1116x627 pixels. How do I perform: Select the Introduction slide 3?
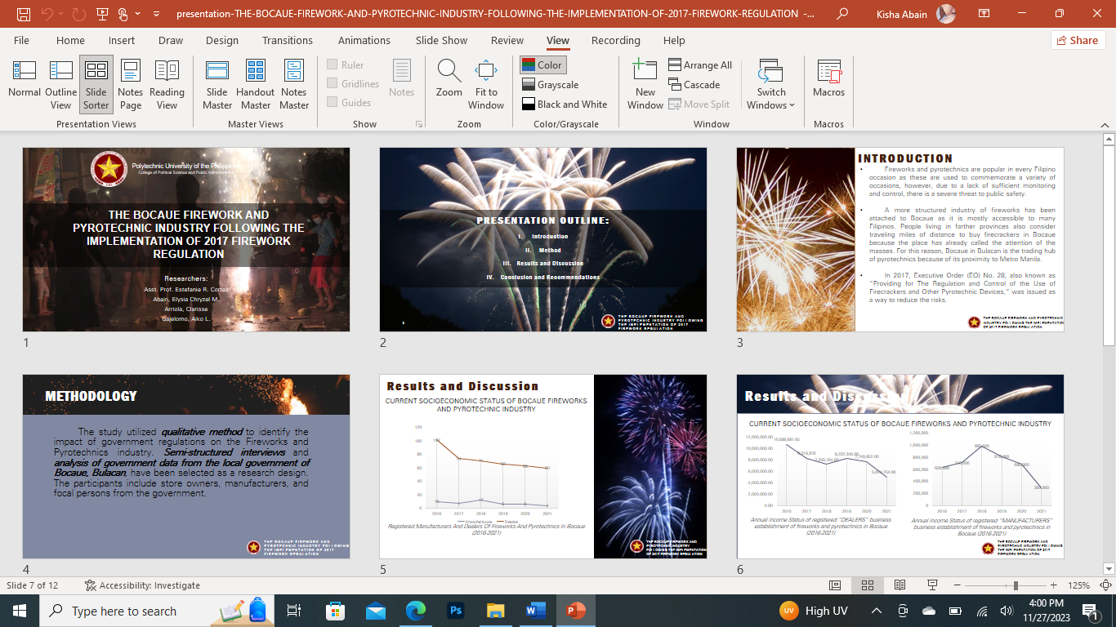(900, 239)
